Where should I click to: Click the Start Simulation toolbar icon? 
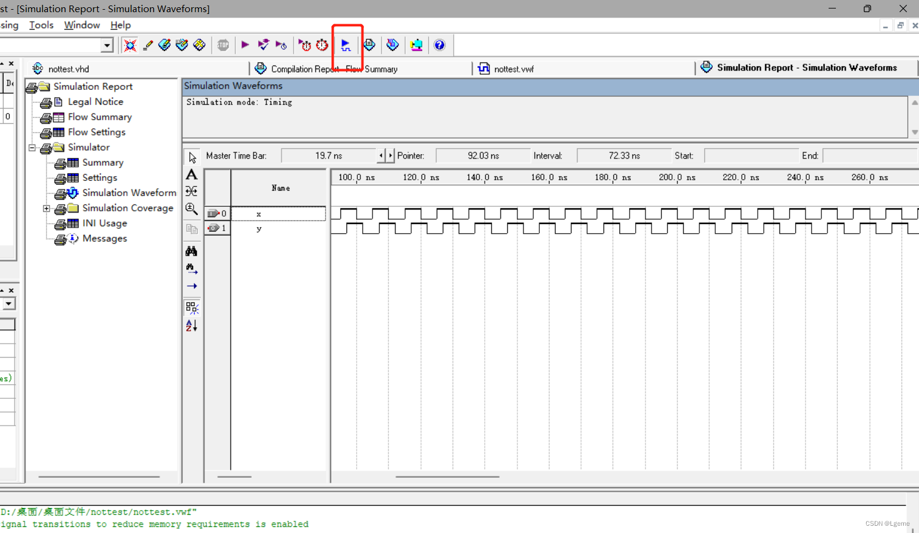pos(346,45)
